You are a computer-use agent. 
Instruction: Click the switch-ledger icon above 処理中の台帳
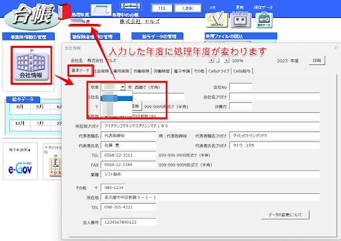131,6
